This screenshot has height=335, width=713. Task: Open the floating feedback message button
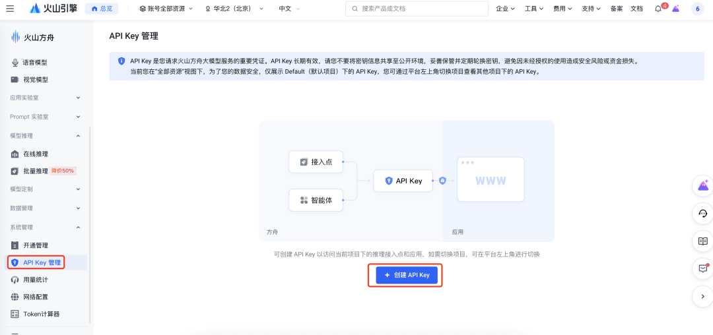coord(703,269)
